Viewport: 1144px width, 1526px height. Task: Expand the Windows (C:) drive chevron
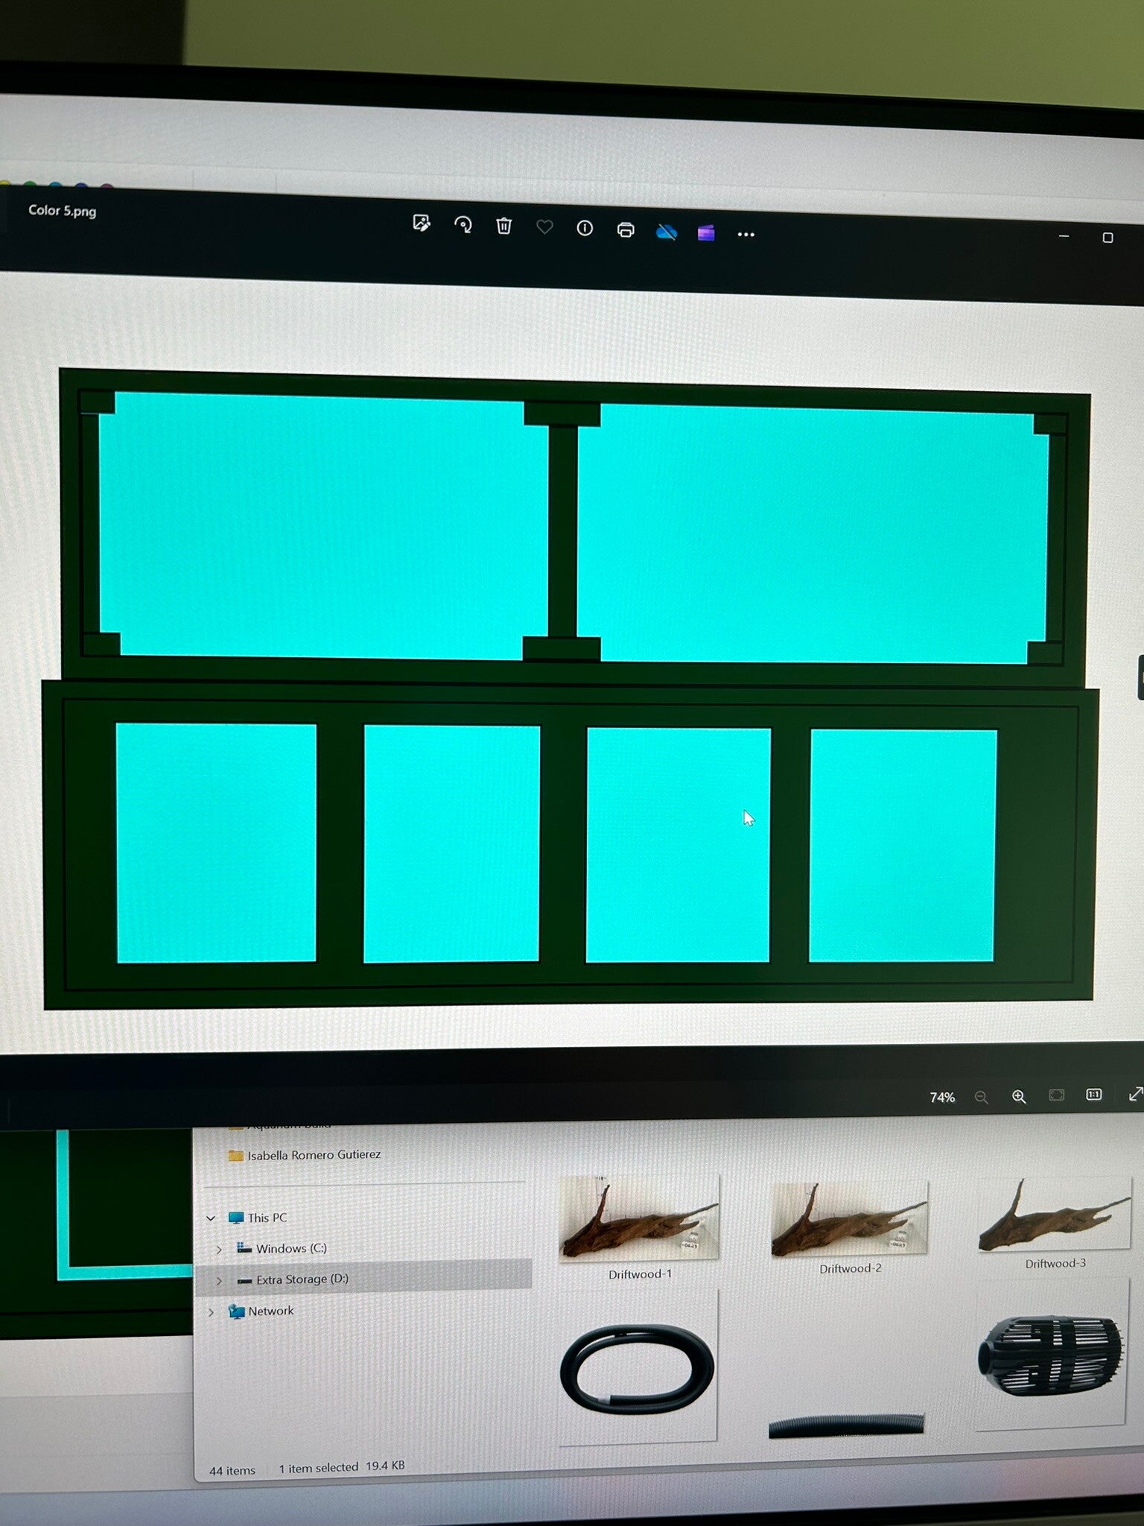[219, 1249]
